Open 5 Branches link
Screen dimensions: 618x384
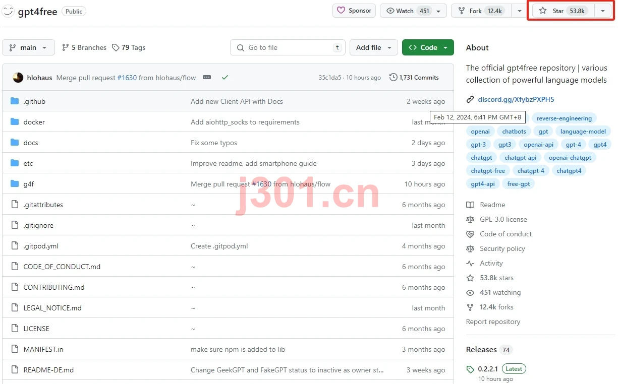(x=84, y=47)
